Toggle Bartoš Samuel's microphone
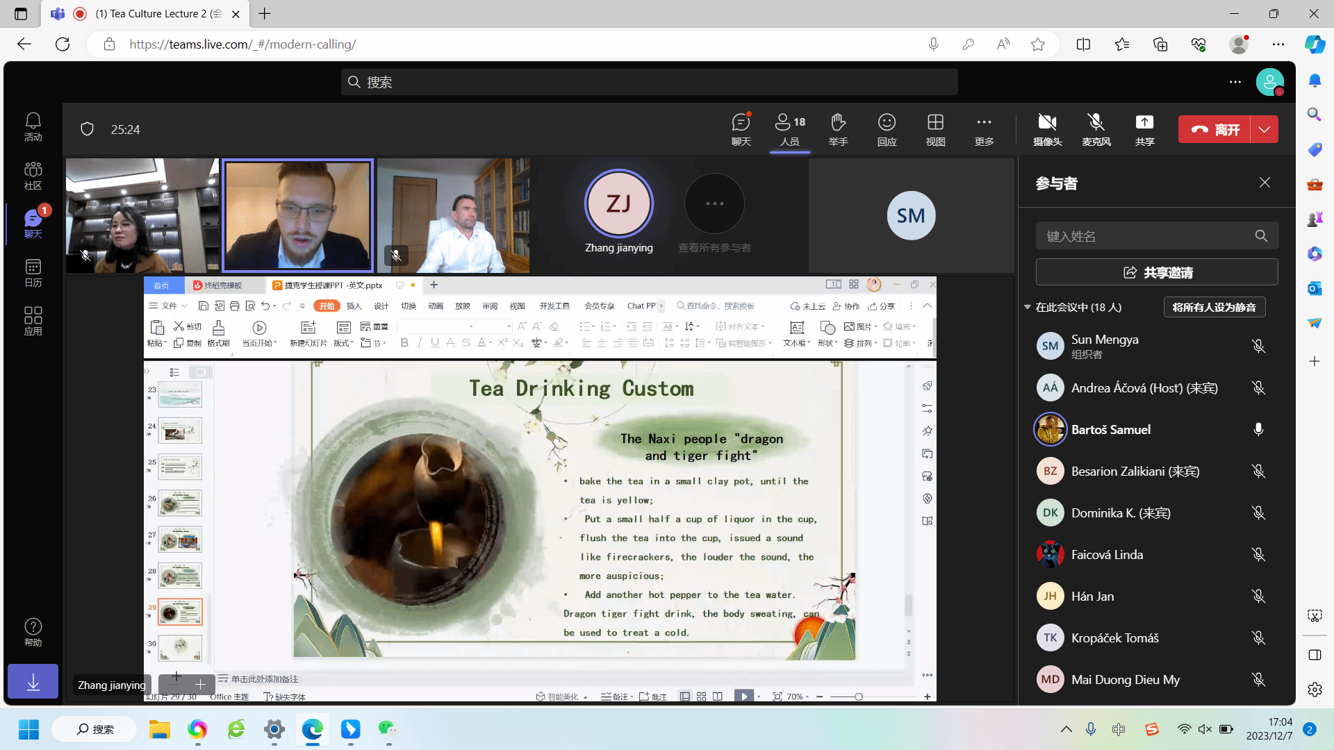 (1258, 430)
